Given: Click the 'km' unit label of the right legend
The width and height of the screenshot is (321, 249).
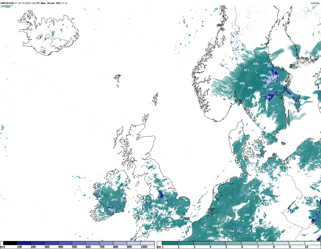Looking at the screenshot, I should coord(159,247).
